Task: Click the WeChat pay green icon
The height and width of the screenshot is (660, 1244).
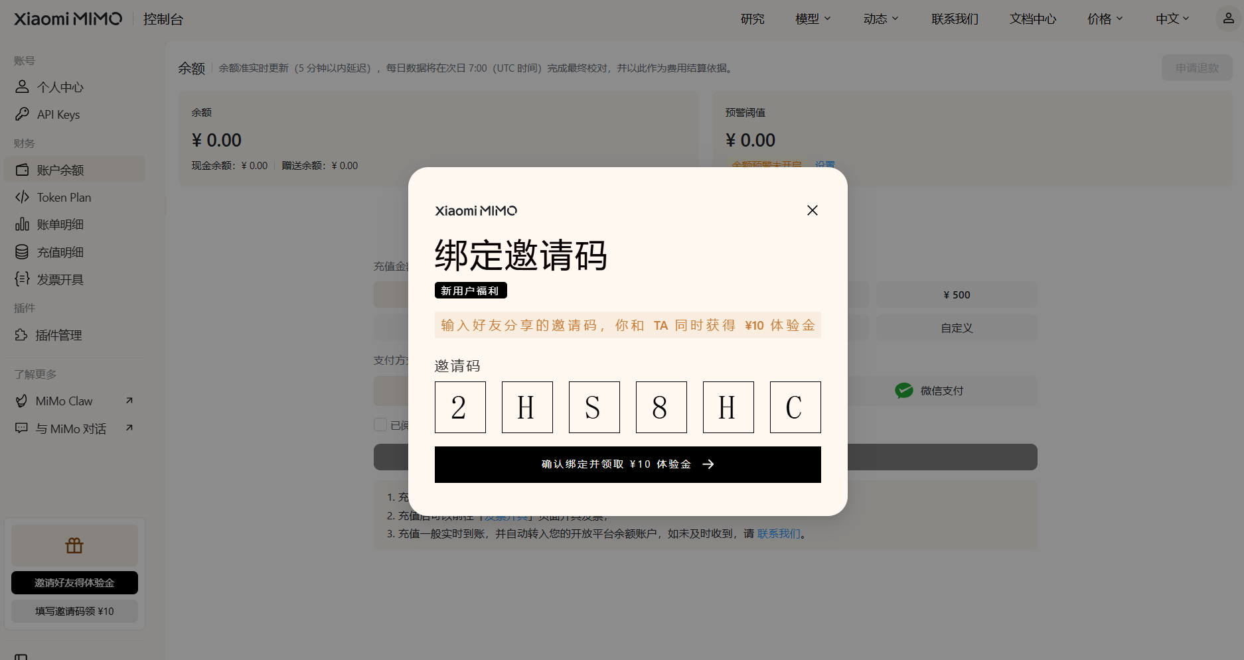Action: click(x=903, y=391)
